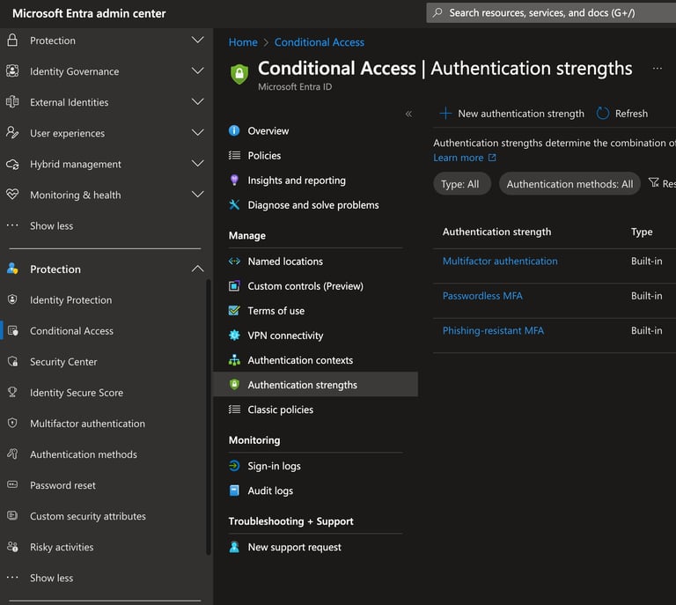The height and width of the screenshot is (605, 676).
Task: Open the ellipsis more options by title
Action: point(657,68)
